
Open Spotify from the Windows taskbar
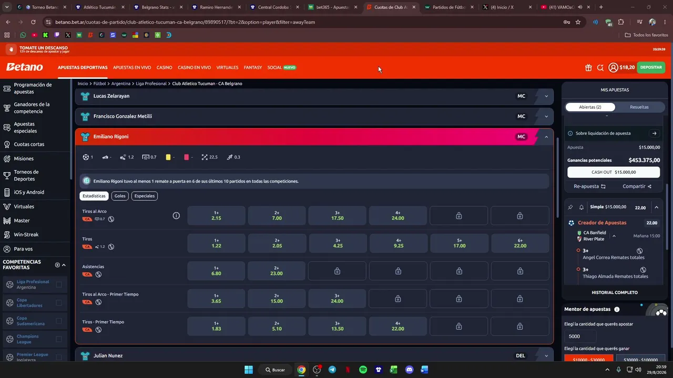click(363, 370)
